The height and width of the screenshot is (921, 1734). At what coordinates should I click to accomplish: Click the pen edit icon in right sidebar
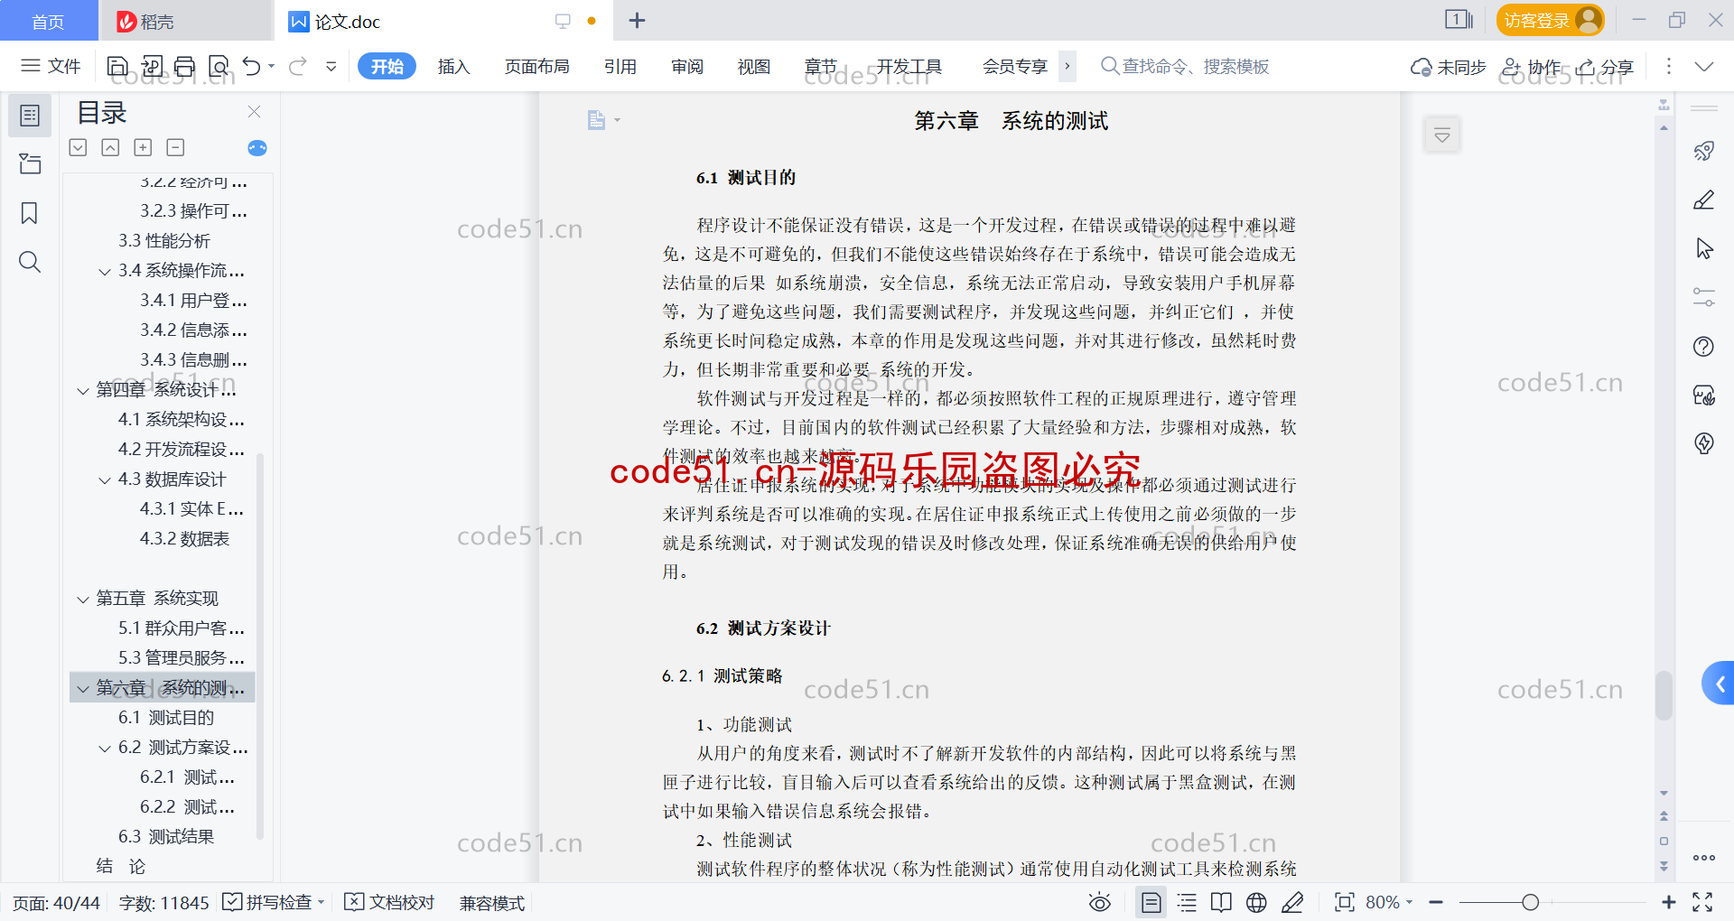(x=1704, y=200)
